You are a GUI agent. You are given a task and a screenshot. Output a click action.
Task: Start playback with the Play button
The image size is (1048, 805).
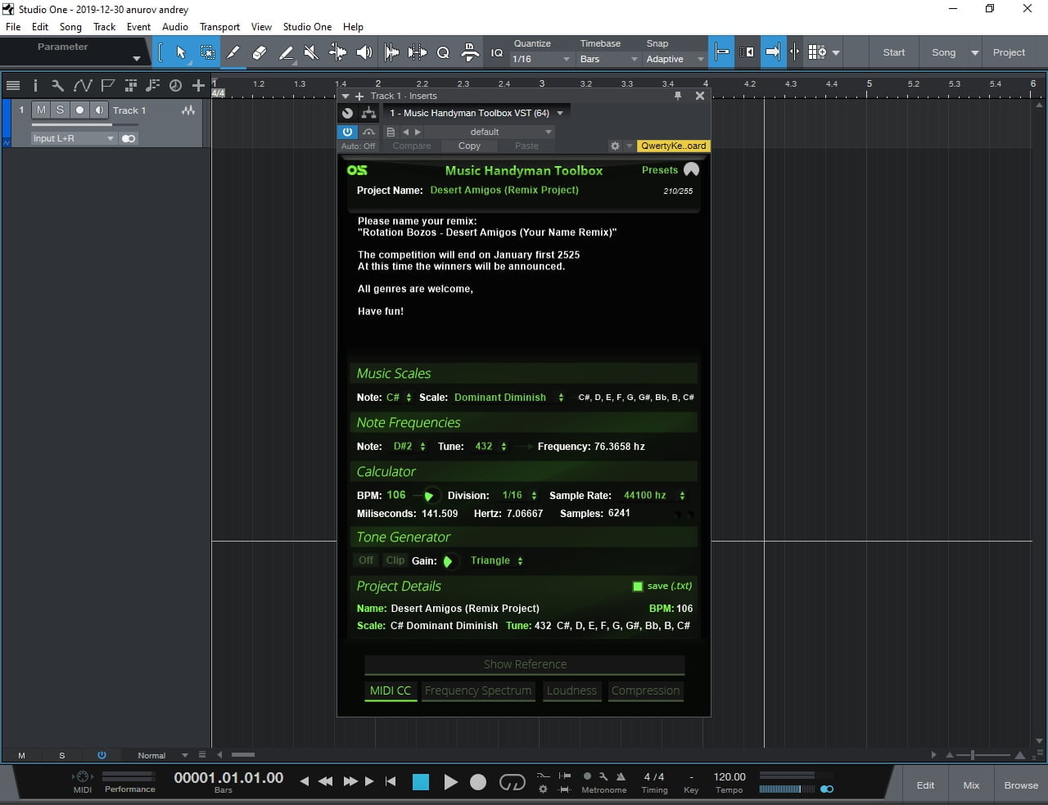pyautogui.click(x=450, y=782)
